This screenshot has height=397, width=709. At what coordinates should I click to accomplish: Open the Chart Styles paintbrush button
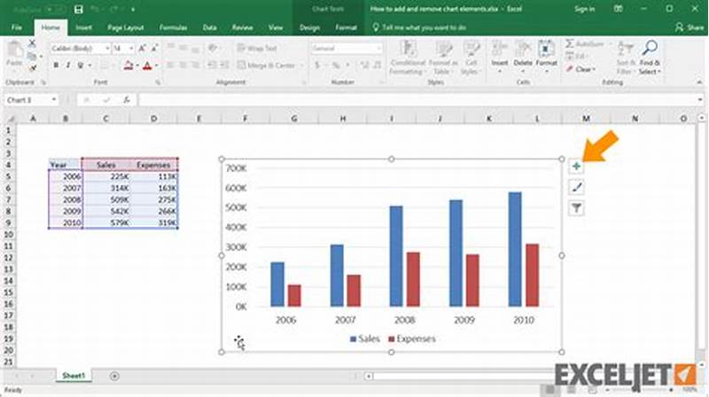coord(576,187)
